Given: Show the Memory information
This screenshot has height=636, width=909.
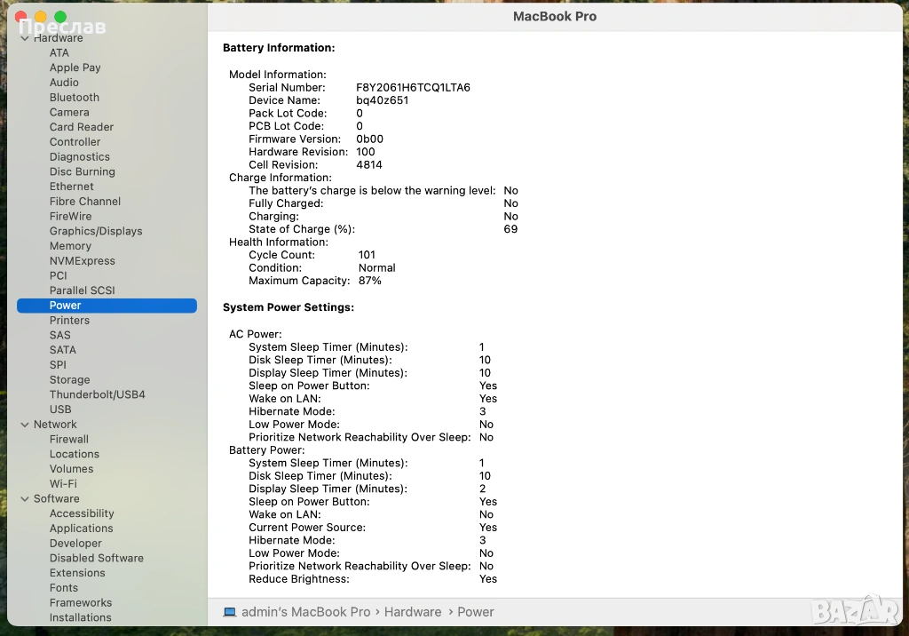Looking at the screenshot, I should click(70, 246).
